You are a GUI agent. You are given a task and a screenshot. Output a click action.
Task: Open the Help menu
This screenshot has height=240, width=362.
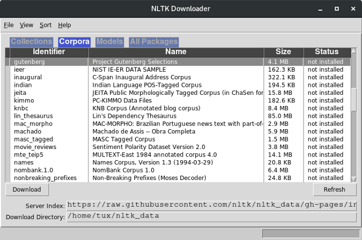tap(64, 25)
